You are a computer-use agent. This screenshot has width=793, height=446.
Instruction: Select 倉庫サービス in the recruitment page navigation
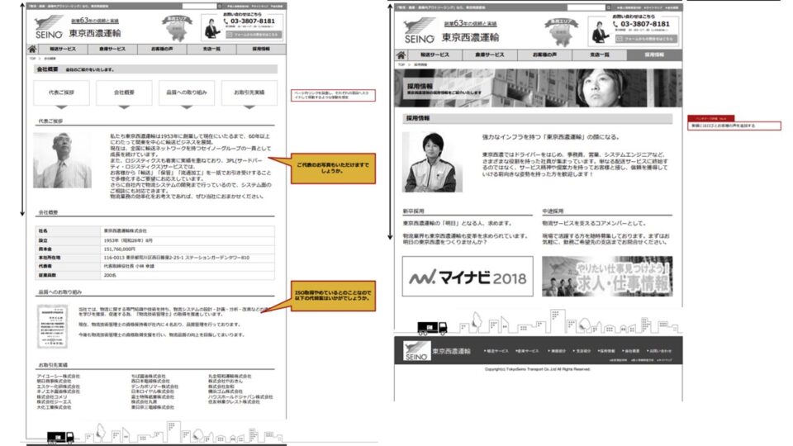[490, 55]
